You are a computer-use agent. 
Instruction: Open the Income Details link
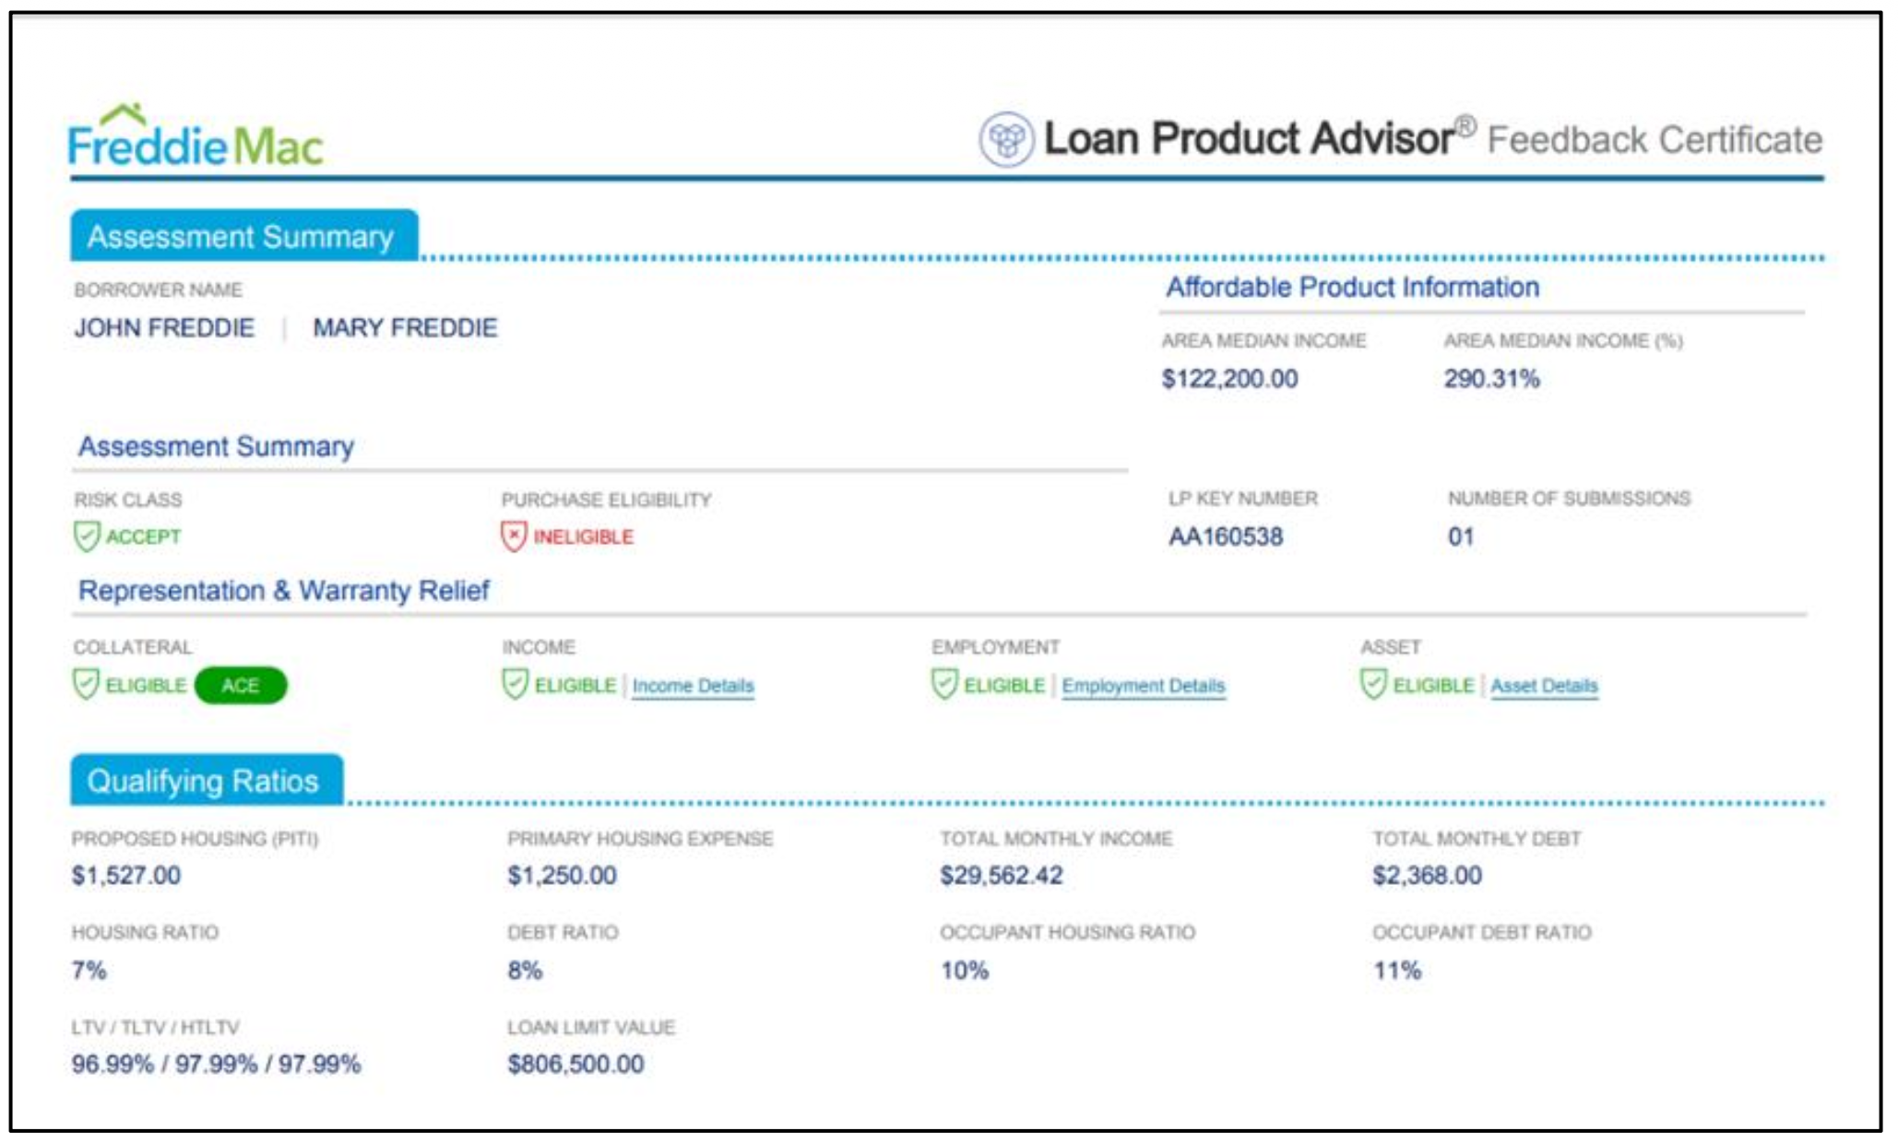[693, 686]
